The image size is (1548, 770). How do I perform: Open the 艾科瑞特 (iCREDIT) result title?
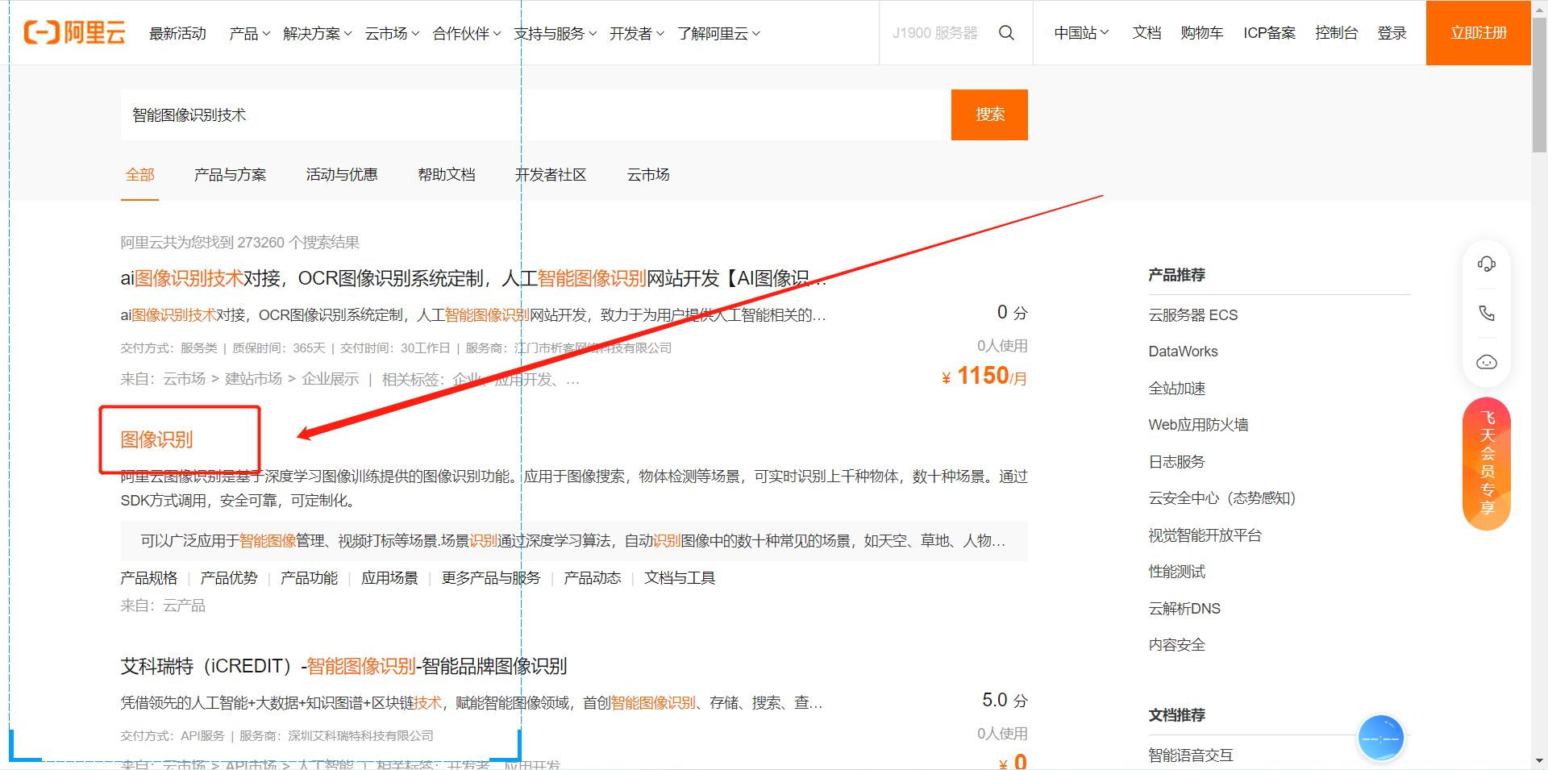click(x=343, y=666)
